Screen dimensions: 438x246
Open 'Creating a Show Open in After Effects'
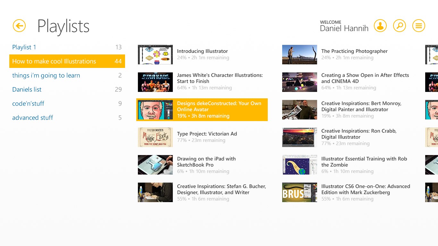365,78
